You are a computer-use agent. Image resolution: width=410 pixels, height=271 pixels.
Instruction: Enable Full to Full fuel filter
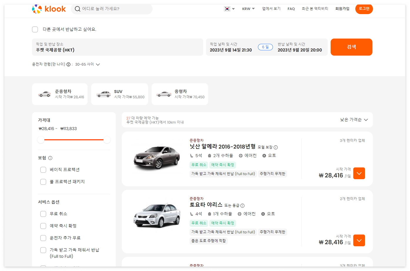[43, 250]
